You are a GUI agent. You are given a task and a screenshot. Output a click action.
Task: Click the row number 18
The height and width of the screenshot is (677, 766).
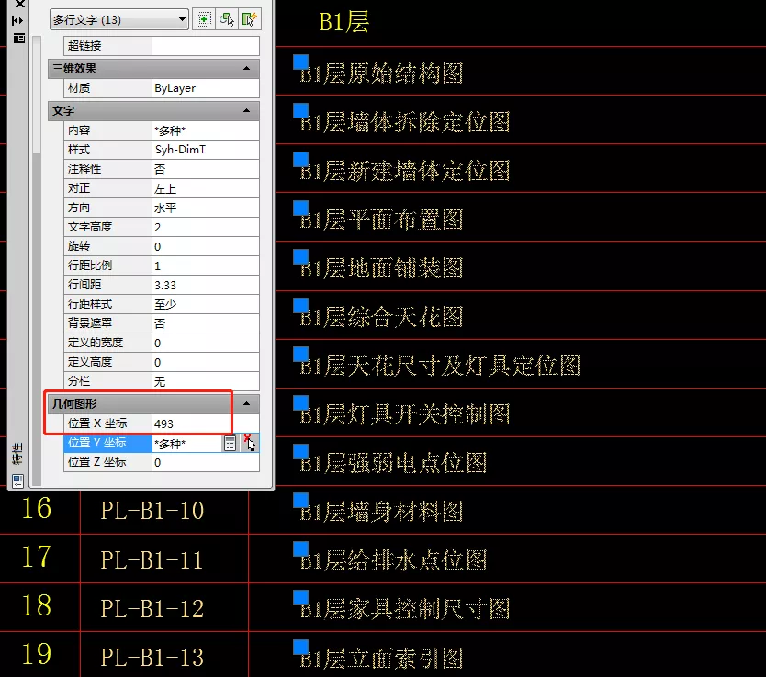point(37,605)
